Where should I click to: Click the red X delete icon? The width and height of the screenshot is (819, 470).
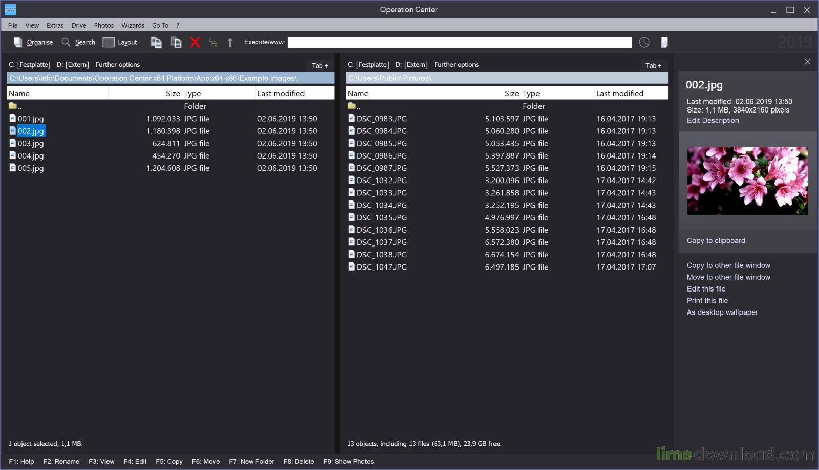195,42
